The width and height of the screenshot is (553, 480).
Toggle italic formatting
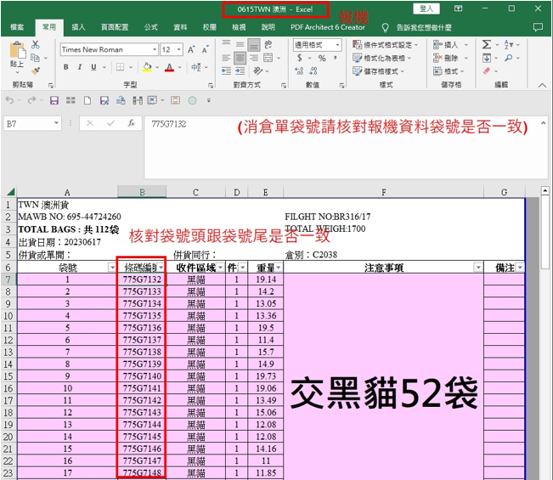click(x=79, y=67)
